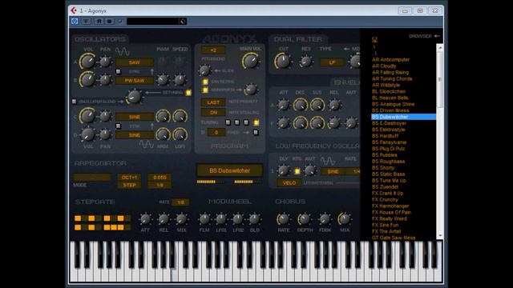The width and height of the screenshot is (513, 288).
Task: Click the browser scrollbar down arrow
Action: (x=440, y=235)
